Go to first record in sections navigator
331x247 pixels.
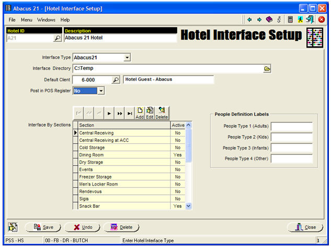(x=78, y=114)
